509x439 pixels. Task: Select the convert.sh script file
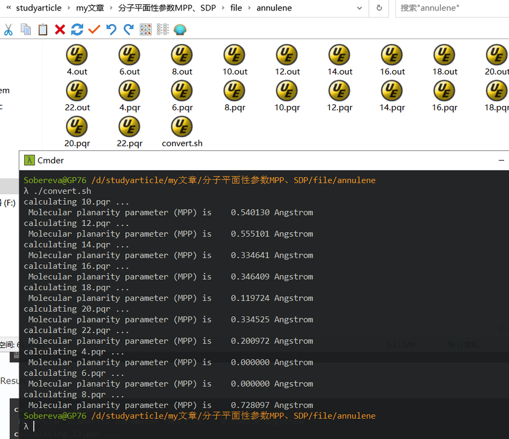[182, 132]
